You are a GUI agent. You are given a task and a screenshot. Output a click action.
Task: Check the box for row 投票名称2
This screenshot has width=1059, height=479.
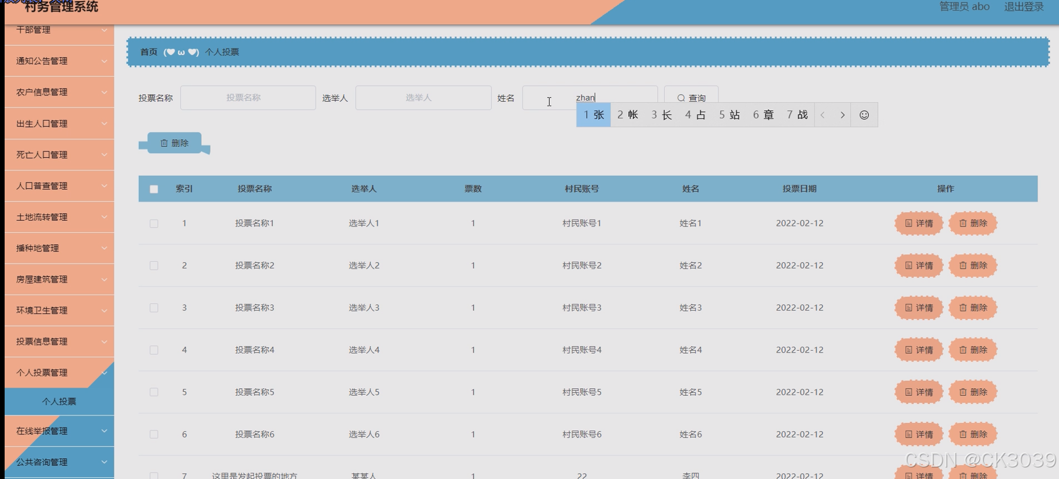click(154, 266)
